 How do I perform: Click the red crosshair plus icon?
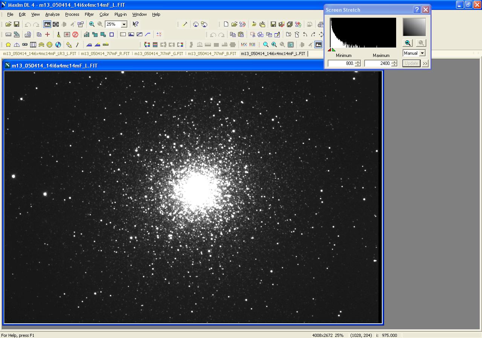[x=47, y=34]
